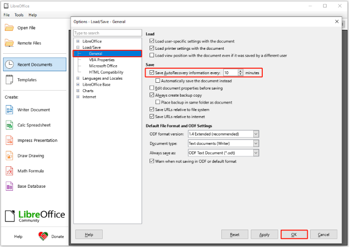The height and width of the screenshot is (247, 349).
Task: Click the Draw Drawing icon
Action: (x=9, y=156)
